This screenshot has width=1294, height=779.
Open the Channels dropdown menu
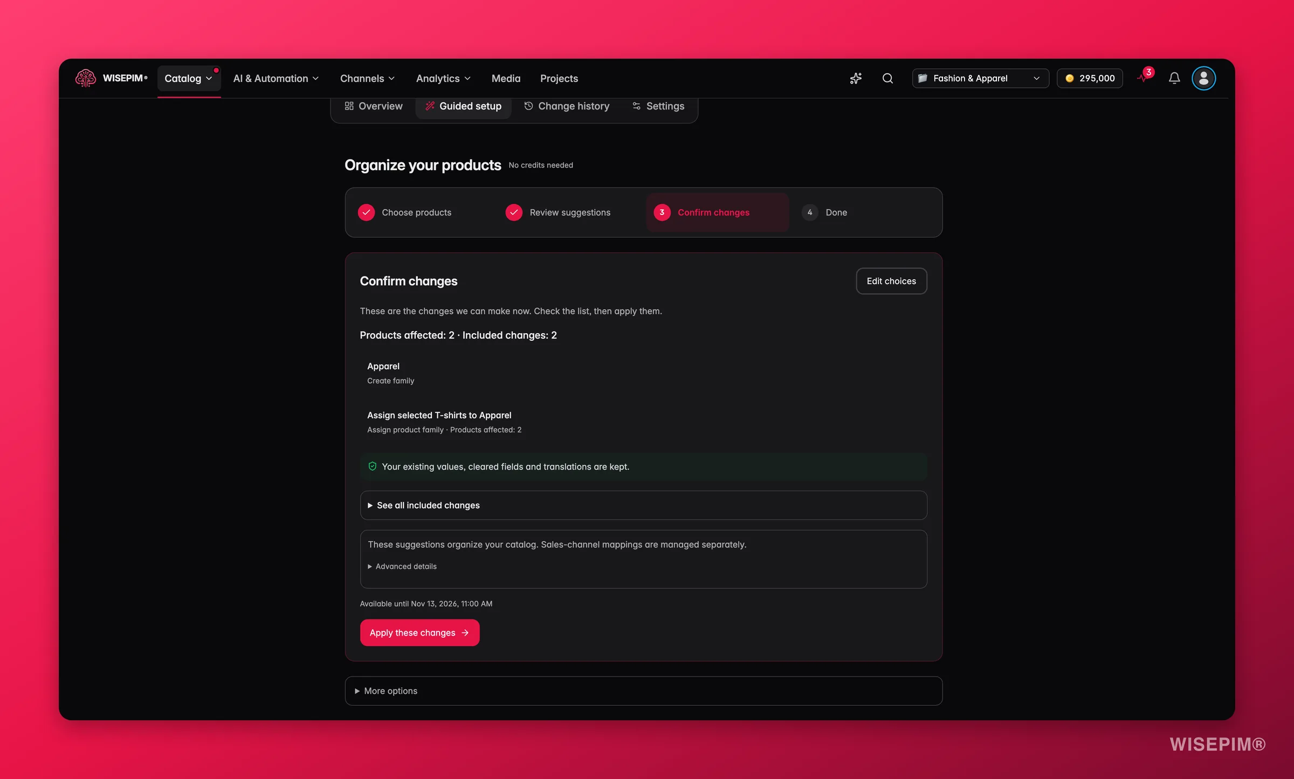tap(368, 79)
